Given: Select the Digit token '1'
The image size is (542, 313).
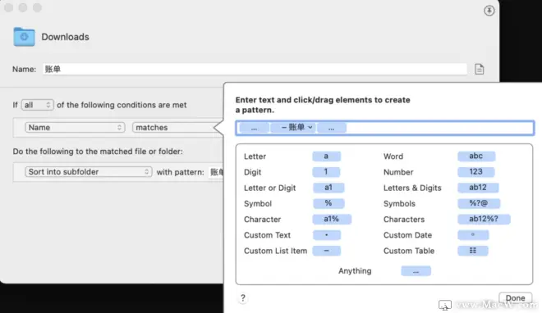Looking at the screenshot, I should tap(326, 172).
